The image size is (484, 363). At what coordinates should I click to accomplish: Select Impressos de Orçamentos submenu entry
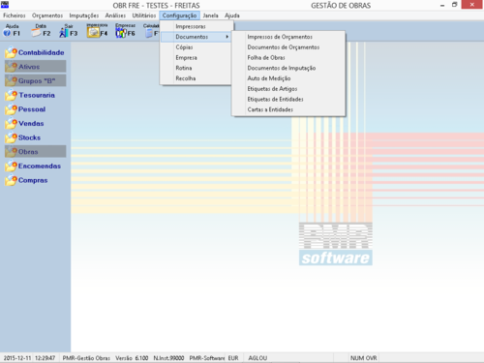[280, 37]
